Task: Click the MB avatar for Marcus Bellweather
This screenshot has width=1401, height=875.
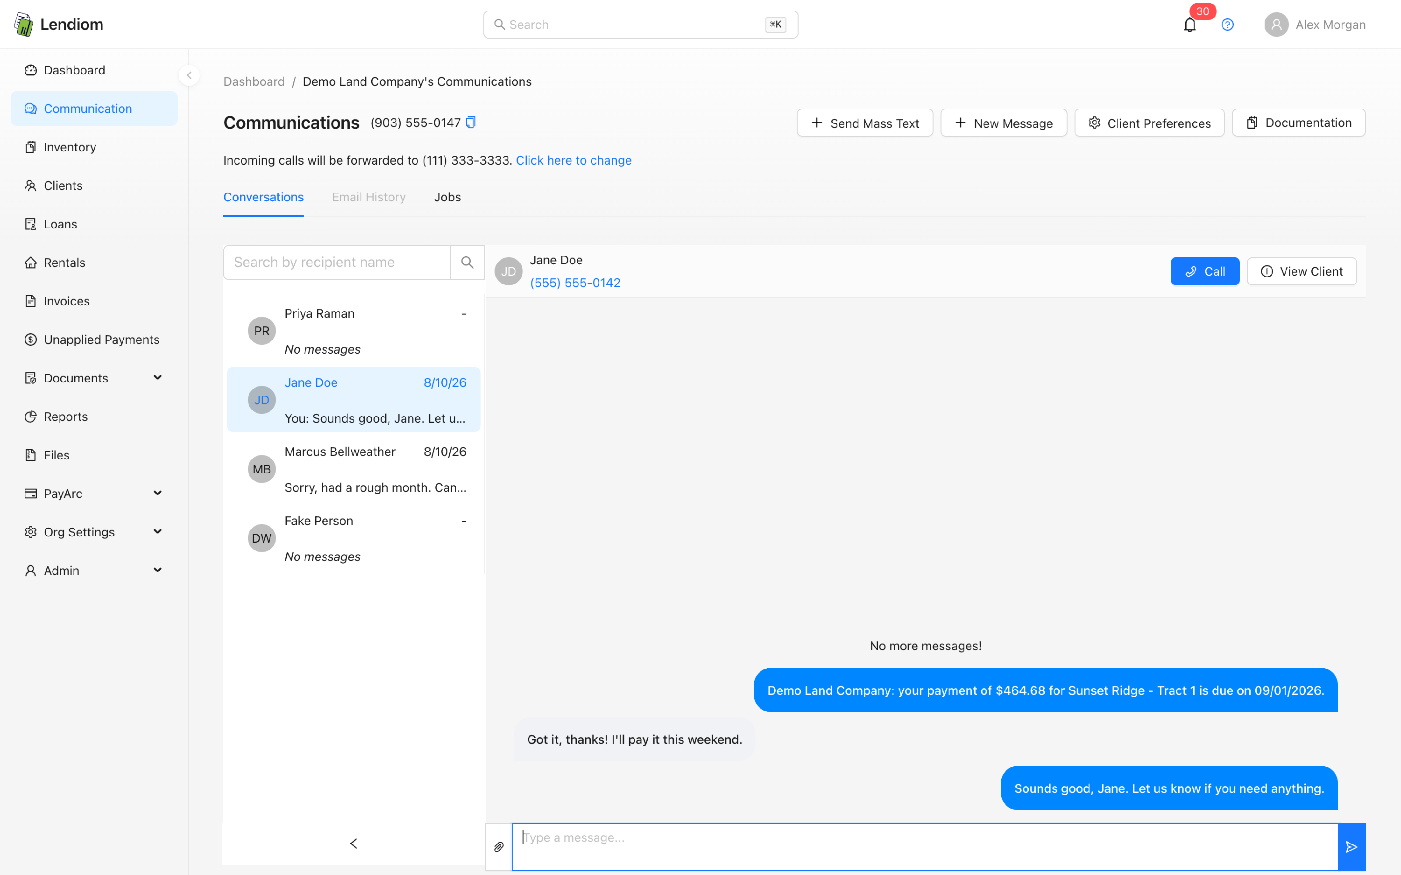Action: (x=262, y=469)
